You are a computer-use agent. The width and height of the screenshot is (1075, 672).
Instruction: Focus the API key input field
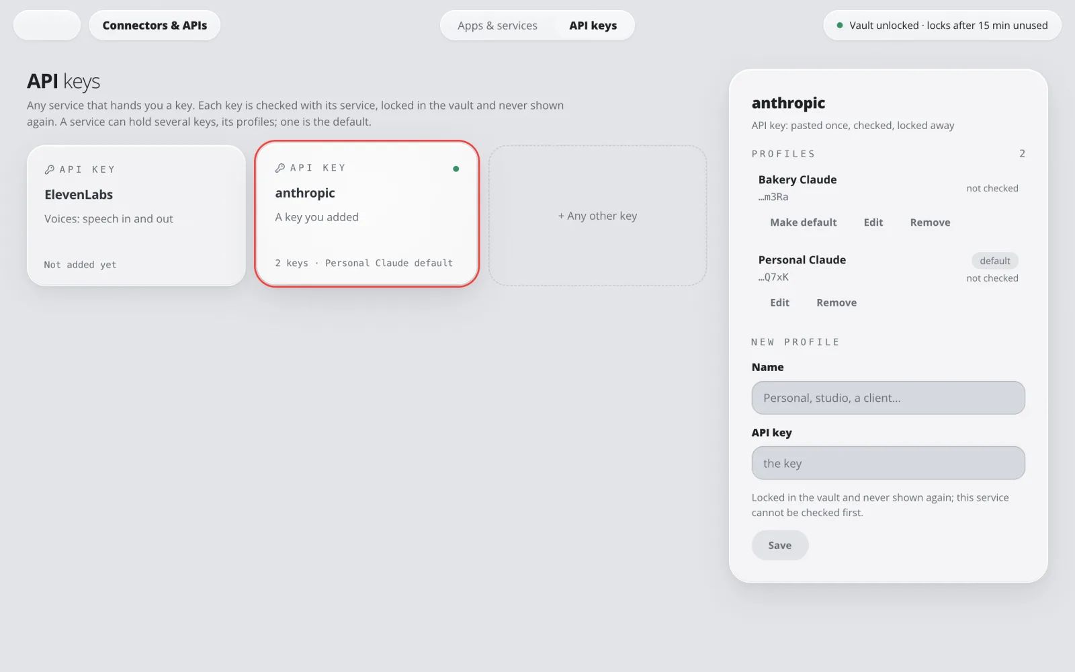click(x=888, y=463)
